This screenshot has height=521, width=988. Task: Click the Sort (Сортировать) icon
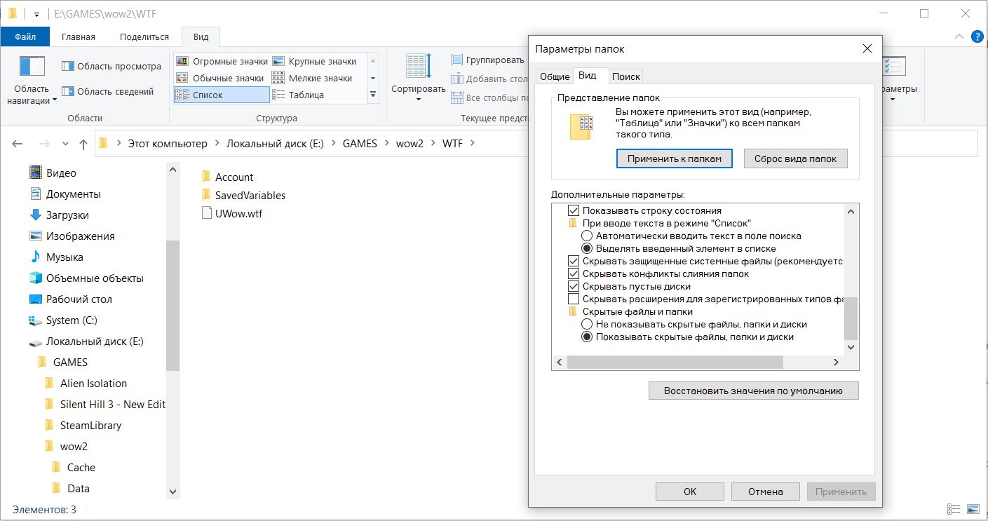[x=418, y=68]
